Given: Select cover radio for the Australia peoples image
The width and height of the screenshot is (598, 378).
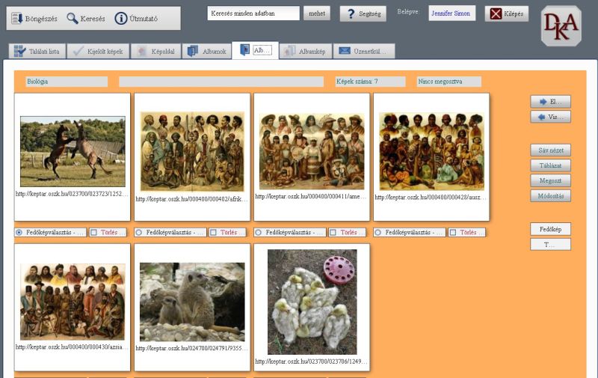Looking at the screenshot, I should point(377,233).
